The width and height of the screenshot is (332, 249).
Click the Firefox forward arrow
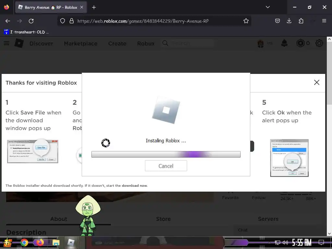[19, 21]
